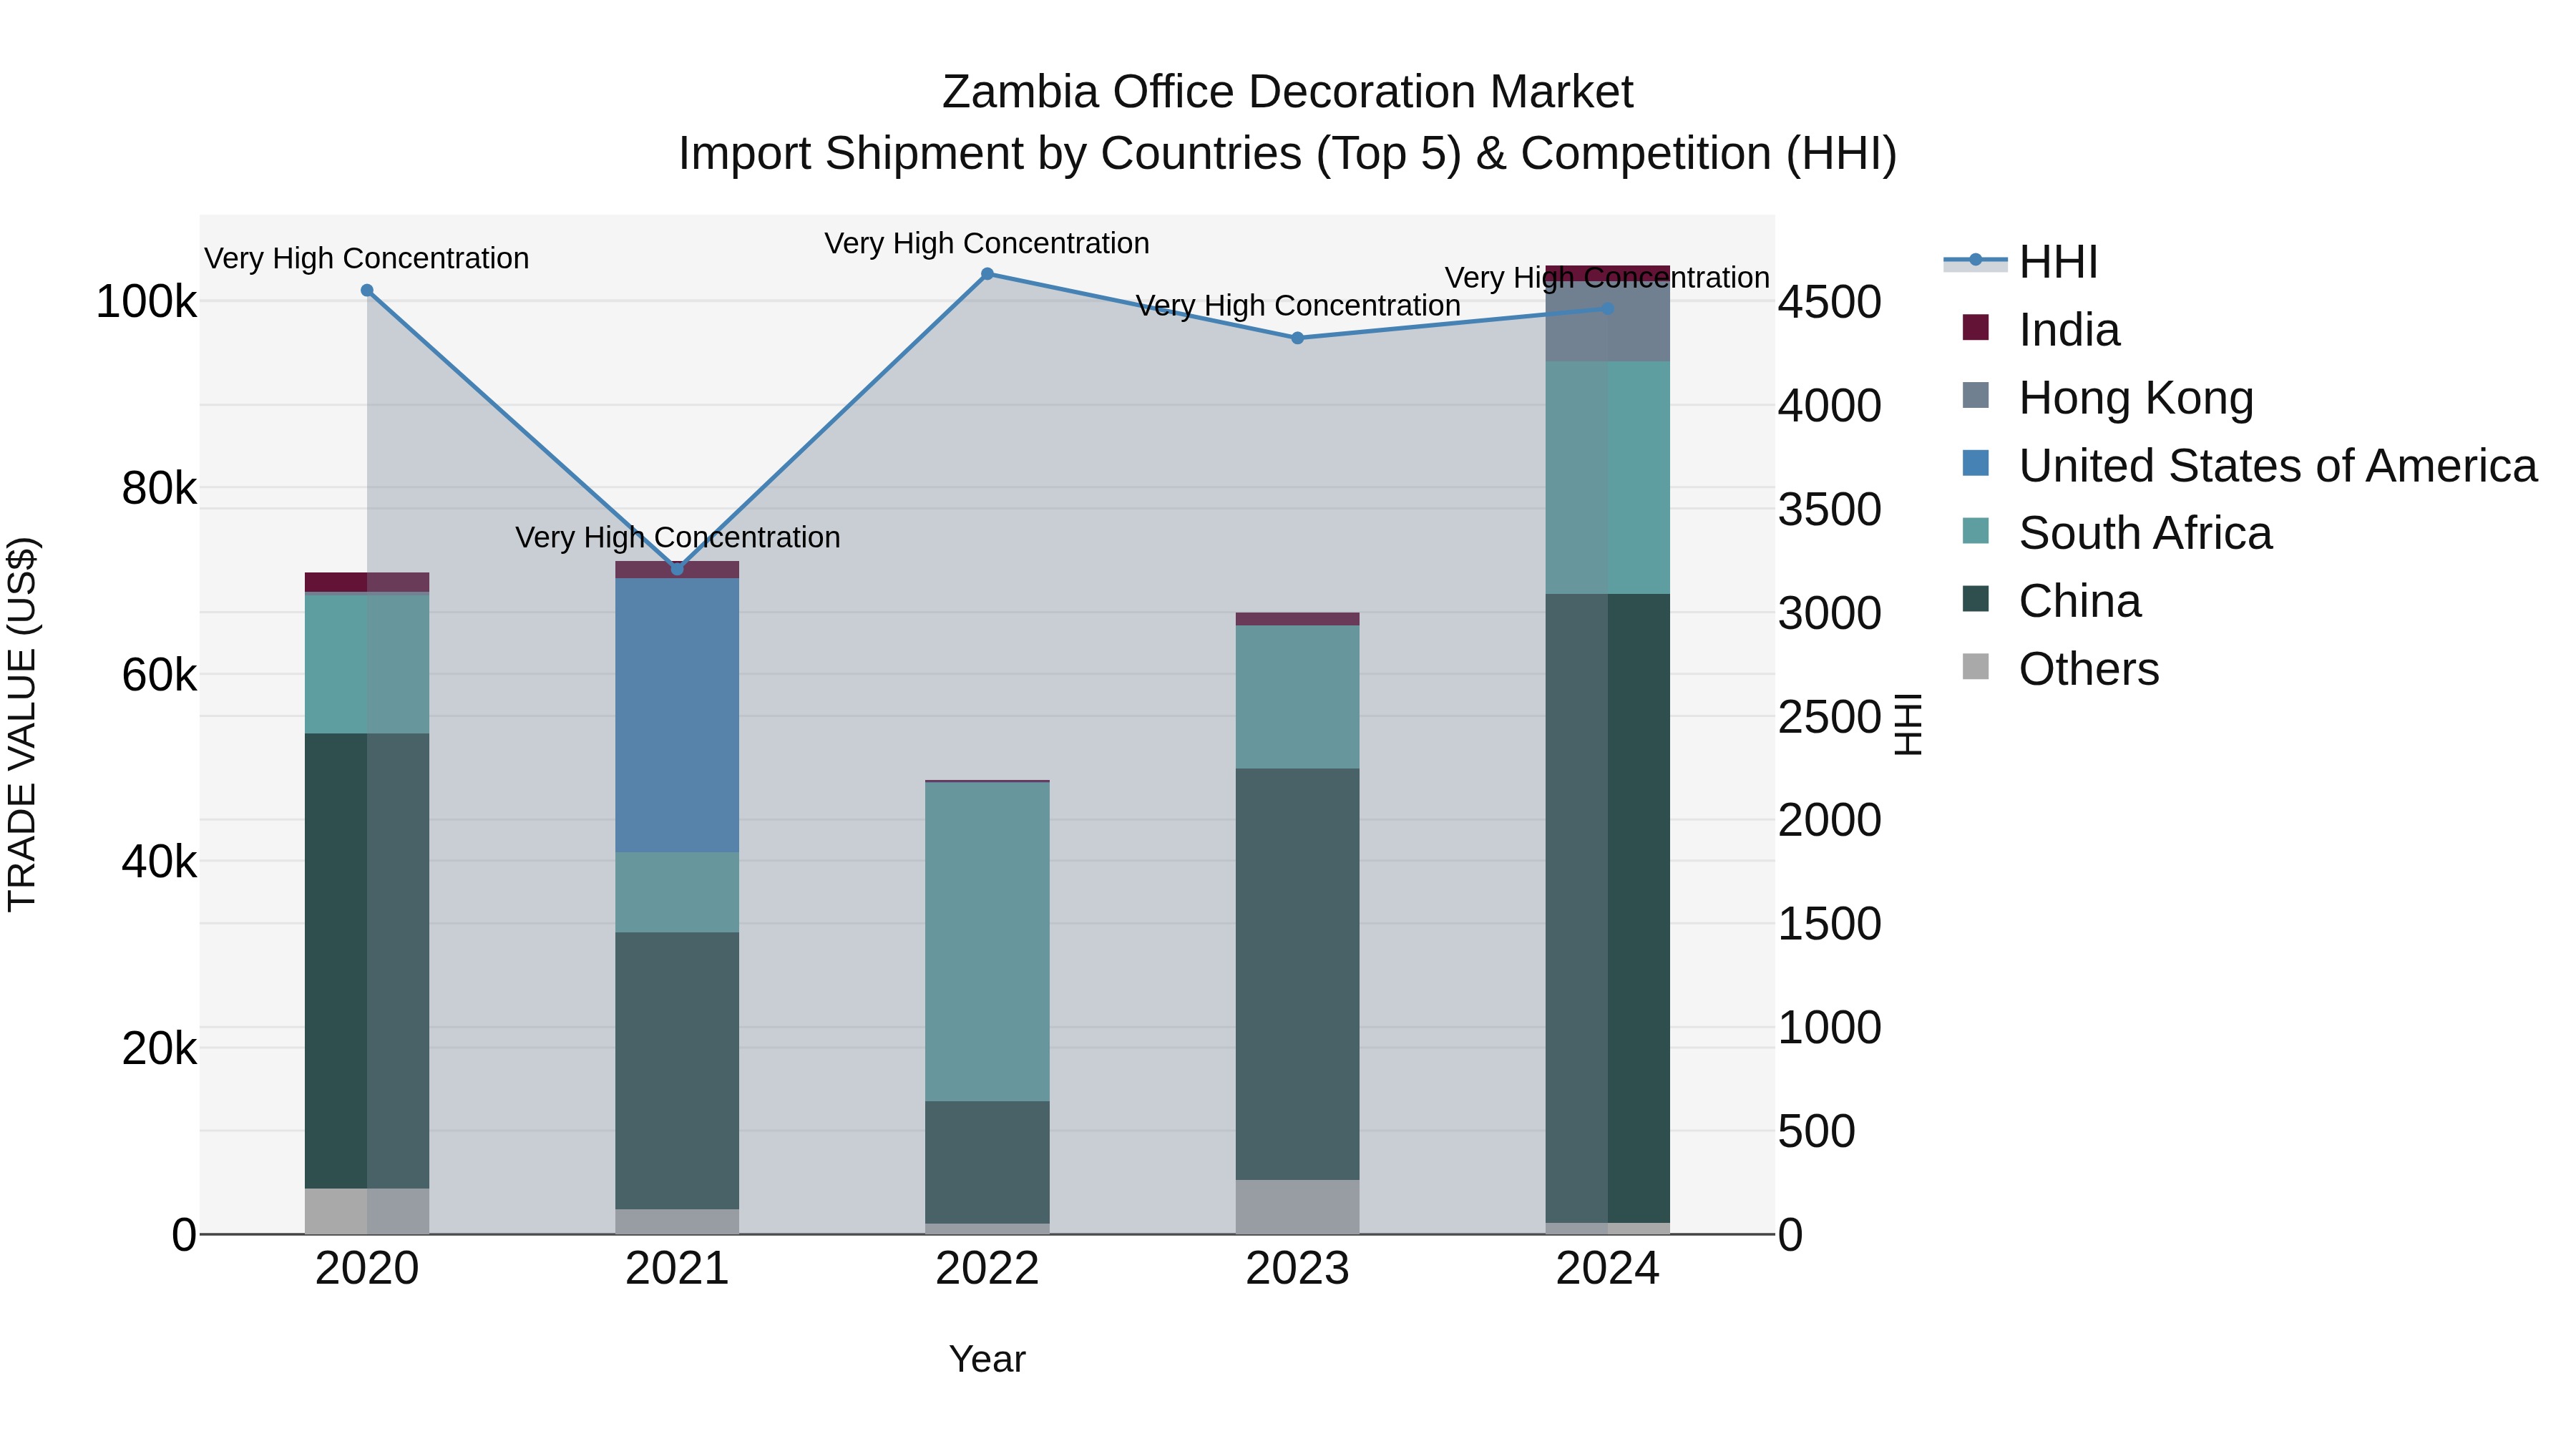Select the 2020 HHI data point

coord(367,291)
